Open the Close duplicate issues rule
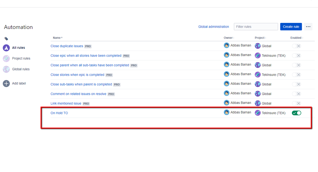 pyautogui.click(x=67, y=46)
